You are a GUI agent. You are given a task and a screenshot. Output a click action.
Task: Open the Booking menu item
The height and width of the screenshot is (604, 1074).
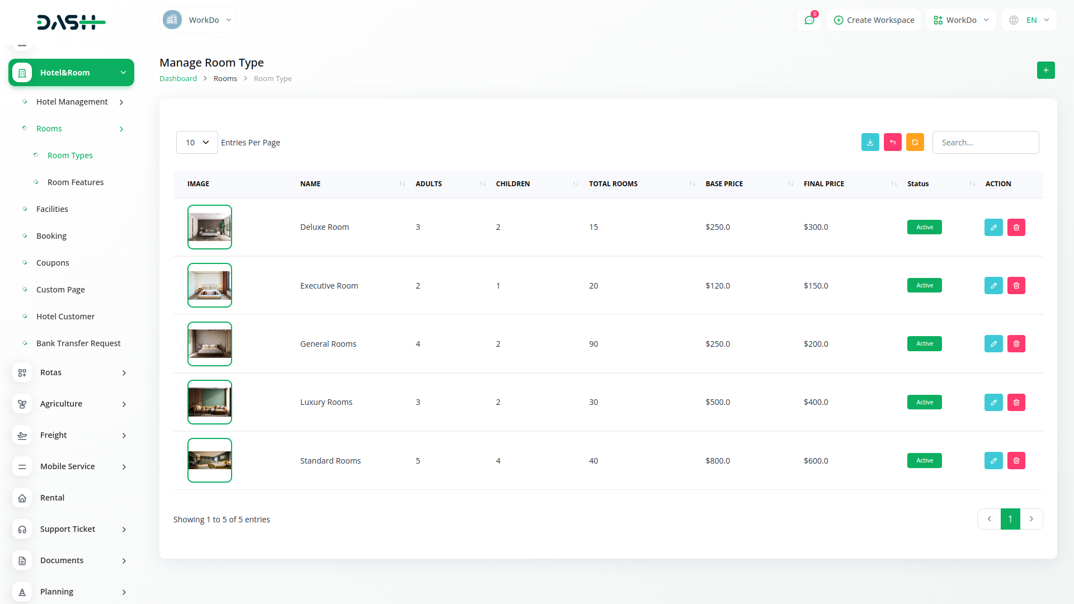(51, 236)
